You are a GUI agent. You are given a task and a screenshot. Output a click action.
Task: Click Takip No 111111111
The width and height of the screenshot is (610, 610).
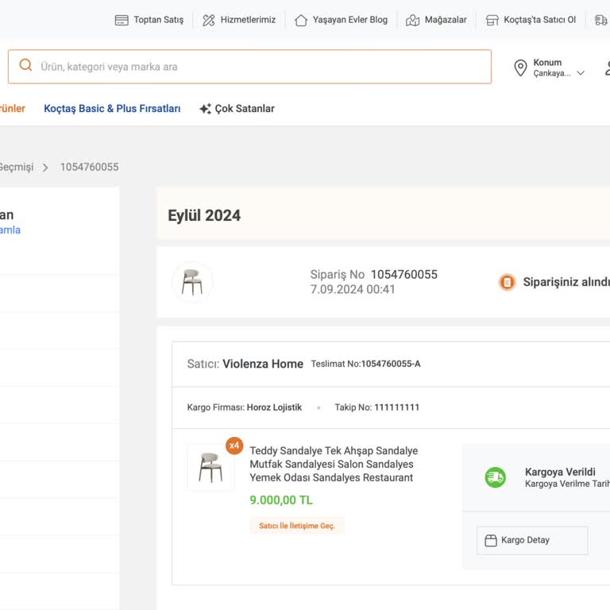(x=377, y=407)
